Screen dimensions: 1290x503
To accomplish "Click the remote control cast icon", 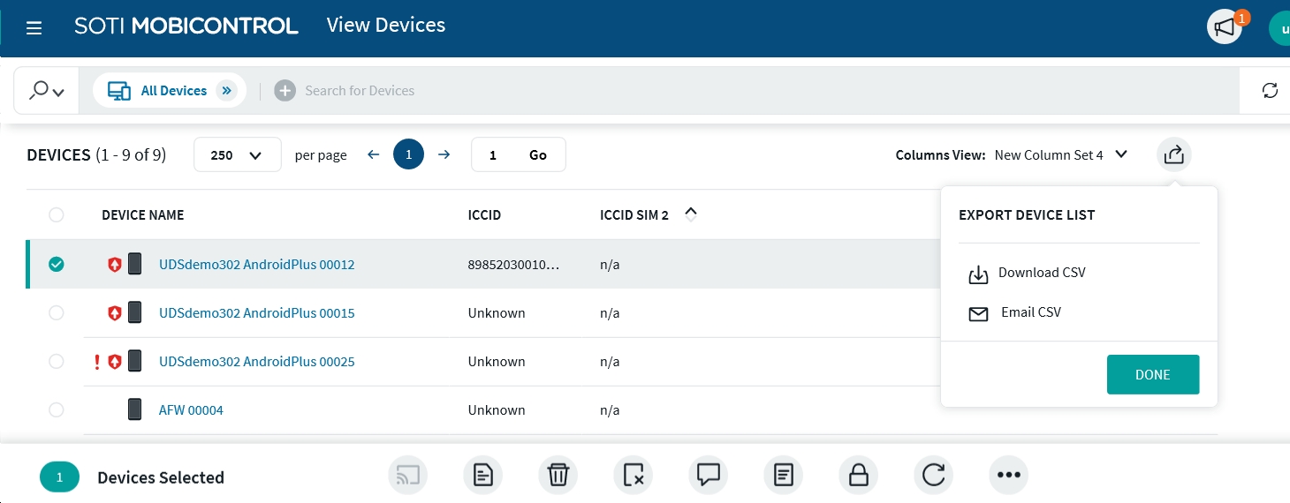I will pos(407,477).
